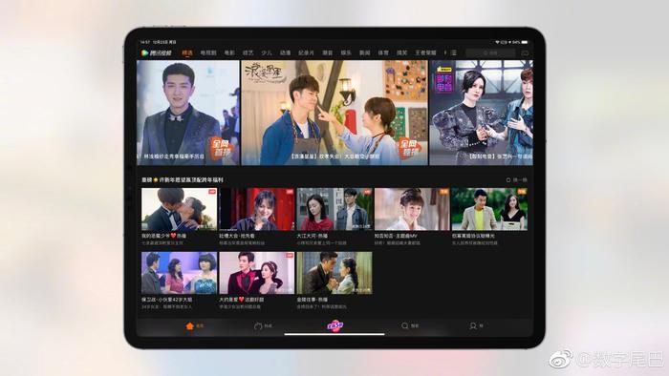Screen dimensions: 669x376
Task: Open the 即刻电音 banner on the right
Action: tap(482, 113)
